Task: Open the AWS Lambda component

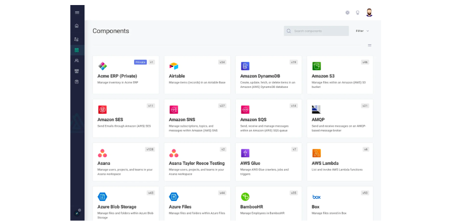Action: click(x=340, y=162)
